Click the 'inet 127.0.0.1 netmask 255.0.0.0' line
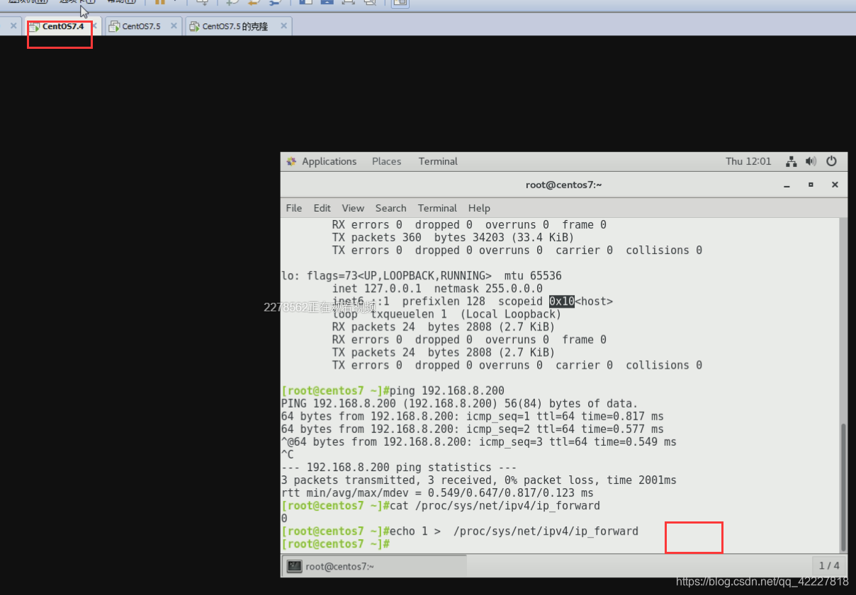Image resolution: width=856 pixels, height=595 pixels. pos(437,289)
